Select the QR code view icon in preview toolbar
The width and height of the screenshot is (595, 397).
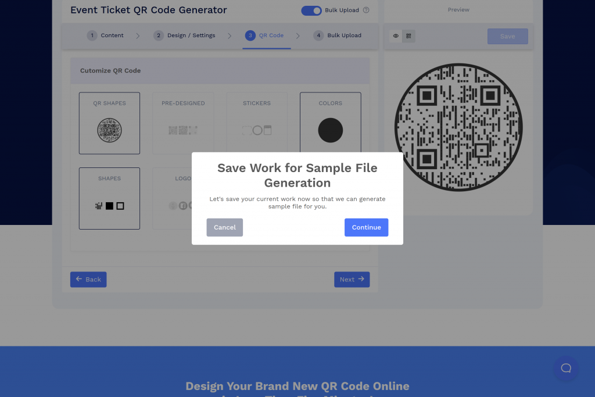click(408, 36)
